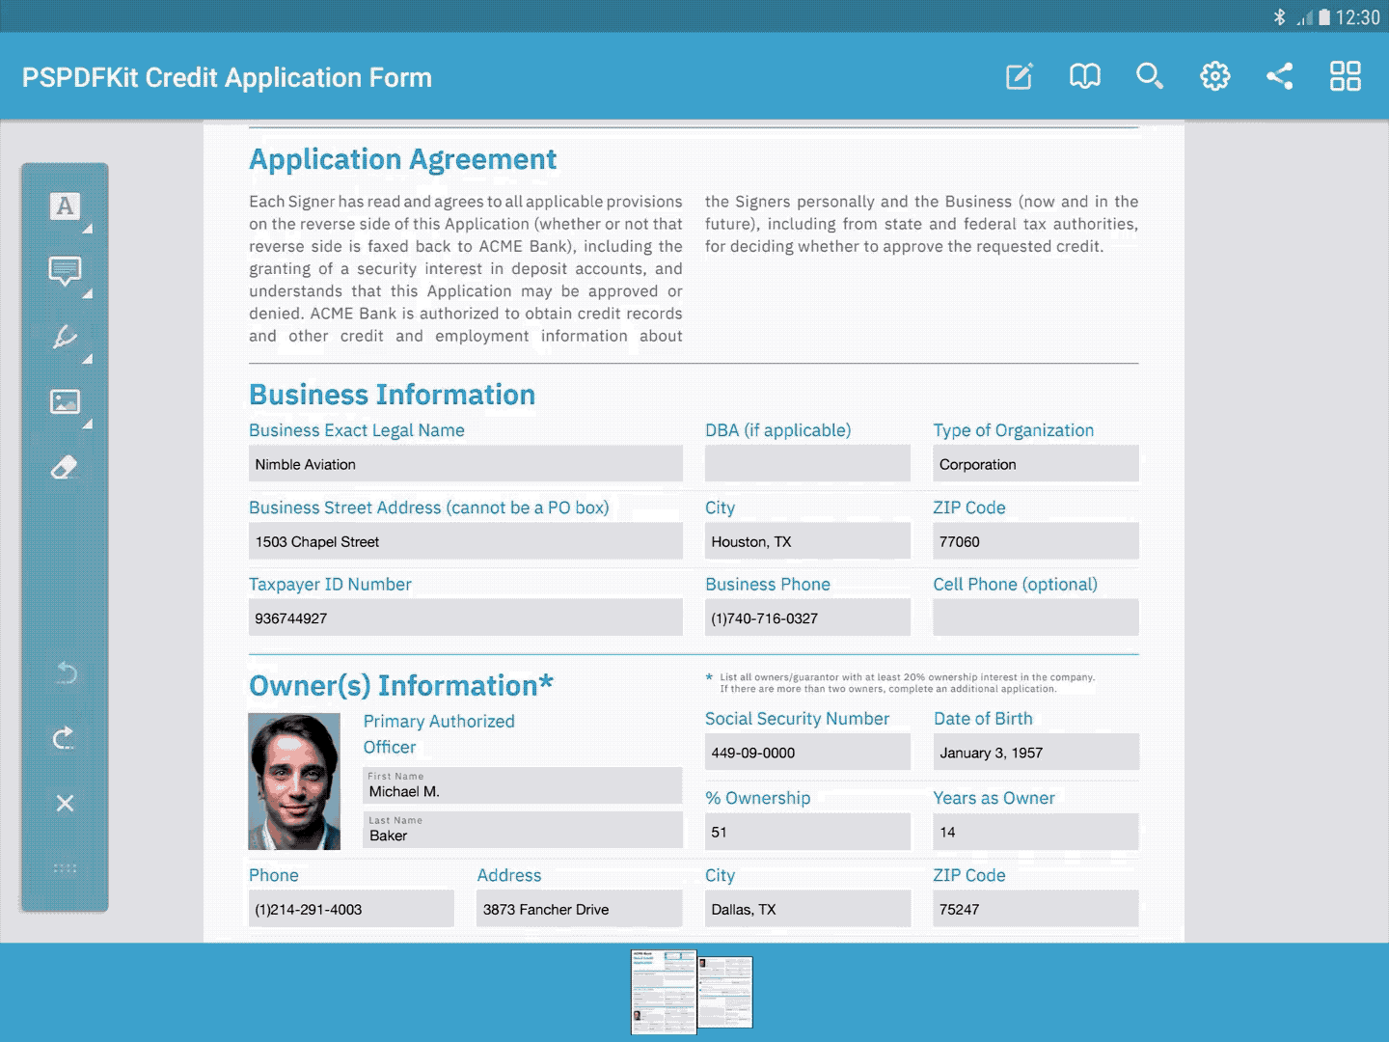Select the note comment annotation tool

[x=65, y=271]
